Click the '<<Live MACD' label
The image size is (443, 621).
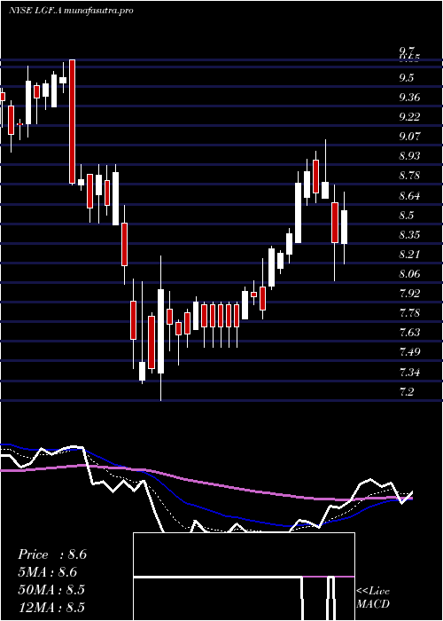(373, 597)
